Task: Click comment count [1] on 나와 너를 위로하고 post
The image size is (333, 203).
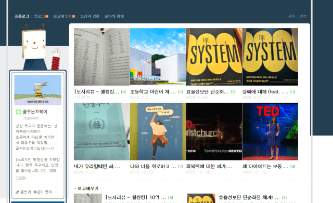Action: click(181, 167)
